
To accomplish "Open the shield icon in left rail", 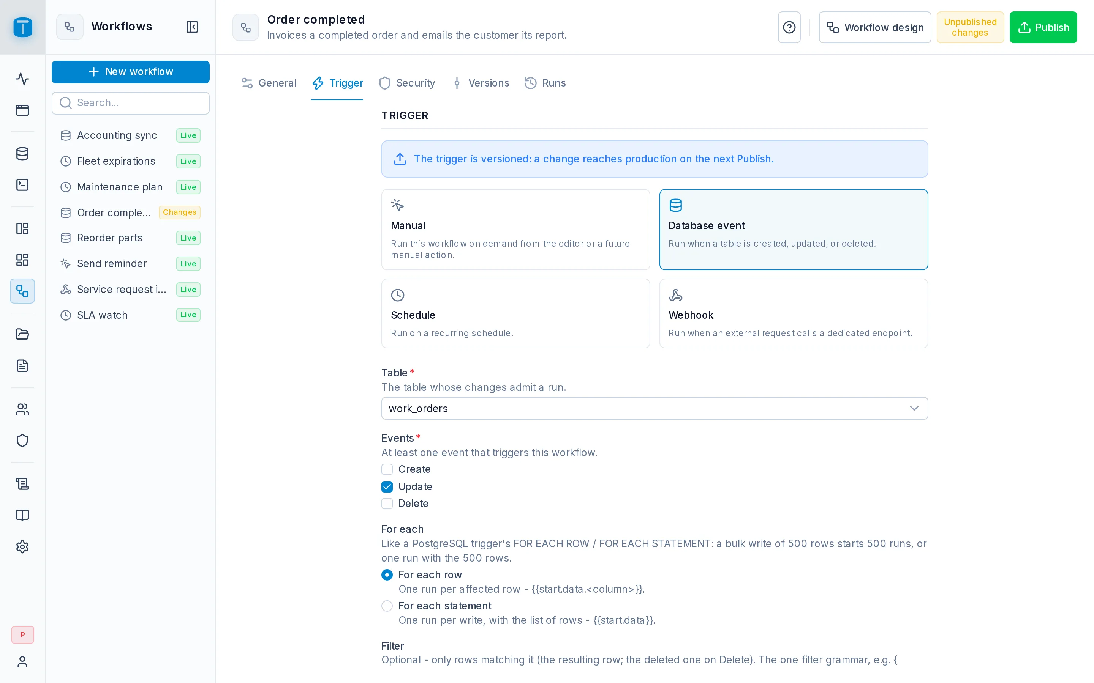I will (x=23, y=441).
